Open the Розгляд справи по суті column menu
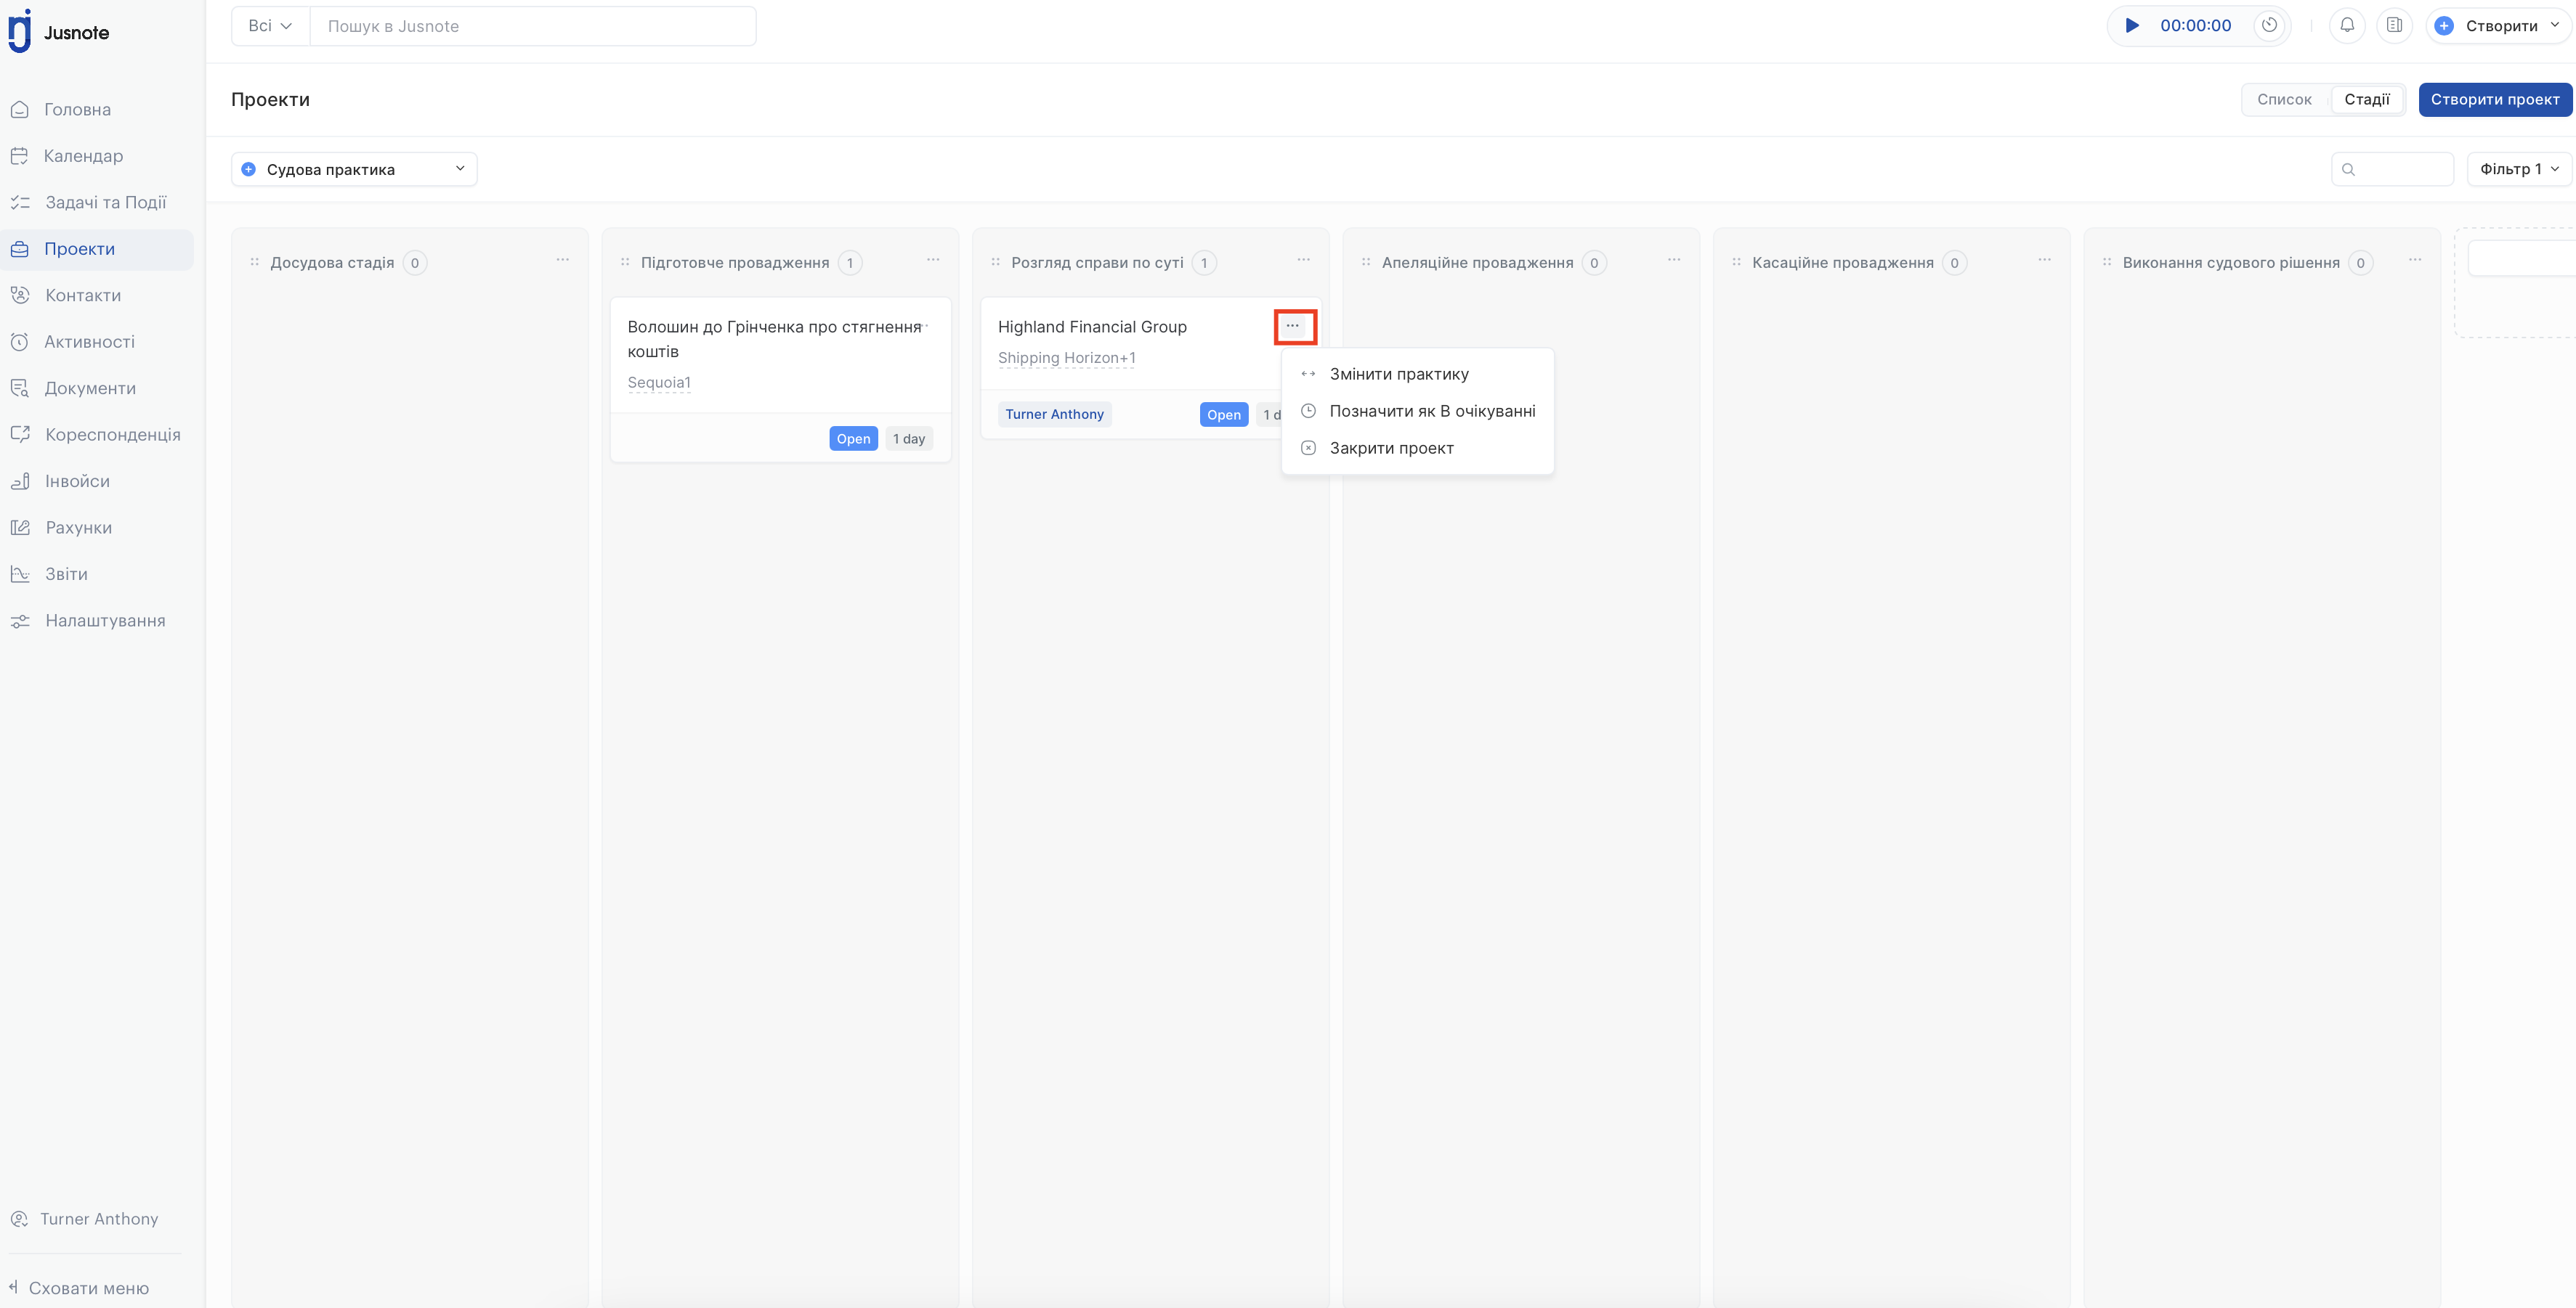The width and height of the screenshot is (2576, 1308). (1303, 260)
